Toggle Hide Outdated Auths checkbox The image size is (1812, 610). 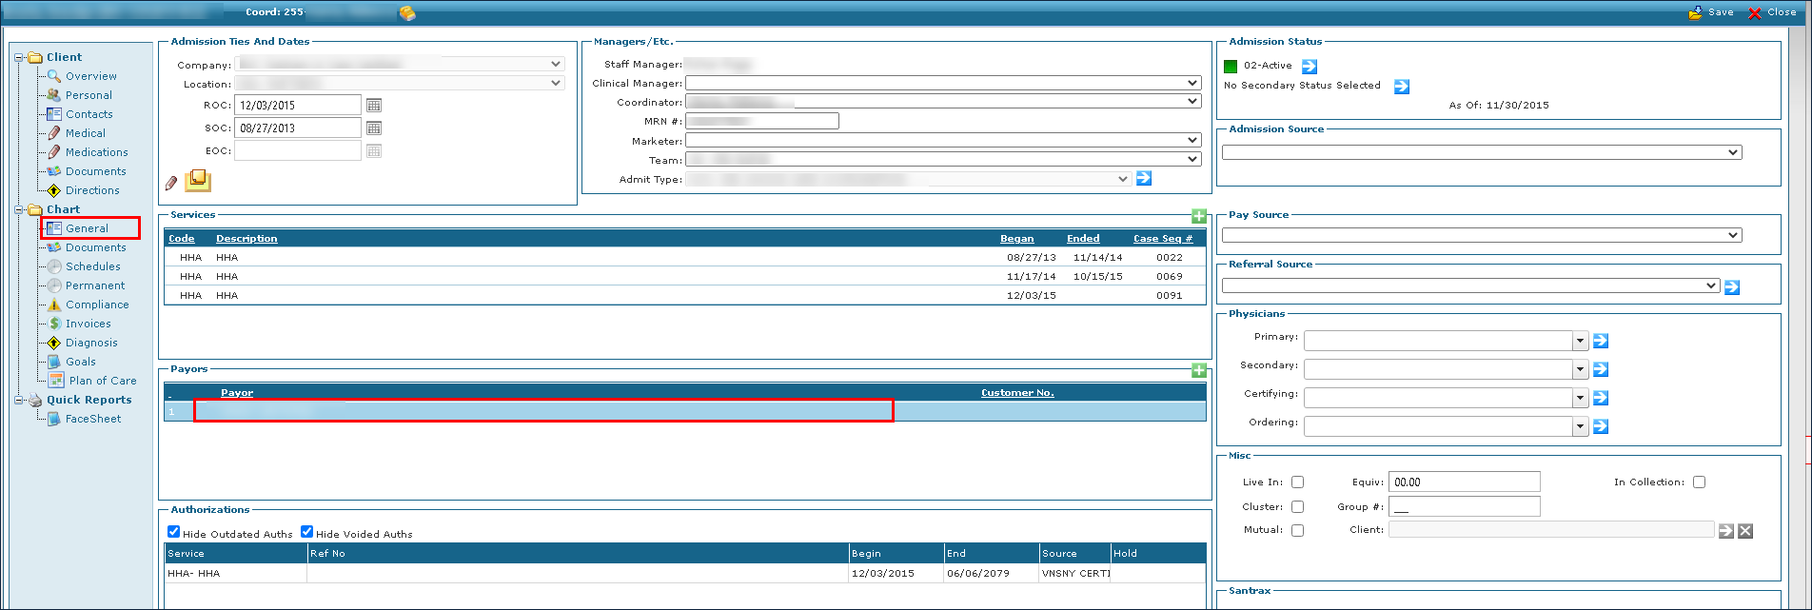coord(174,532)
